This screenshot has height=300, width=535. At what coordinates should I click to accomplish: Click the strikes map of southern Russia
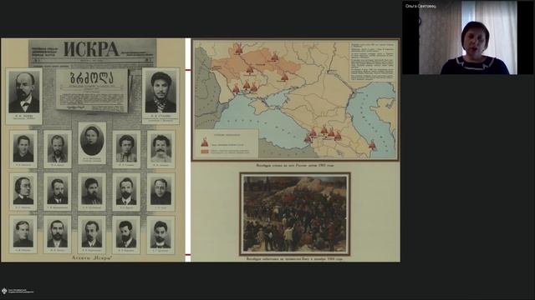(295, 100)
